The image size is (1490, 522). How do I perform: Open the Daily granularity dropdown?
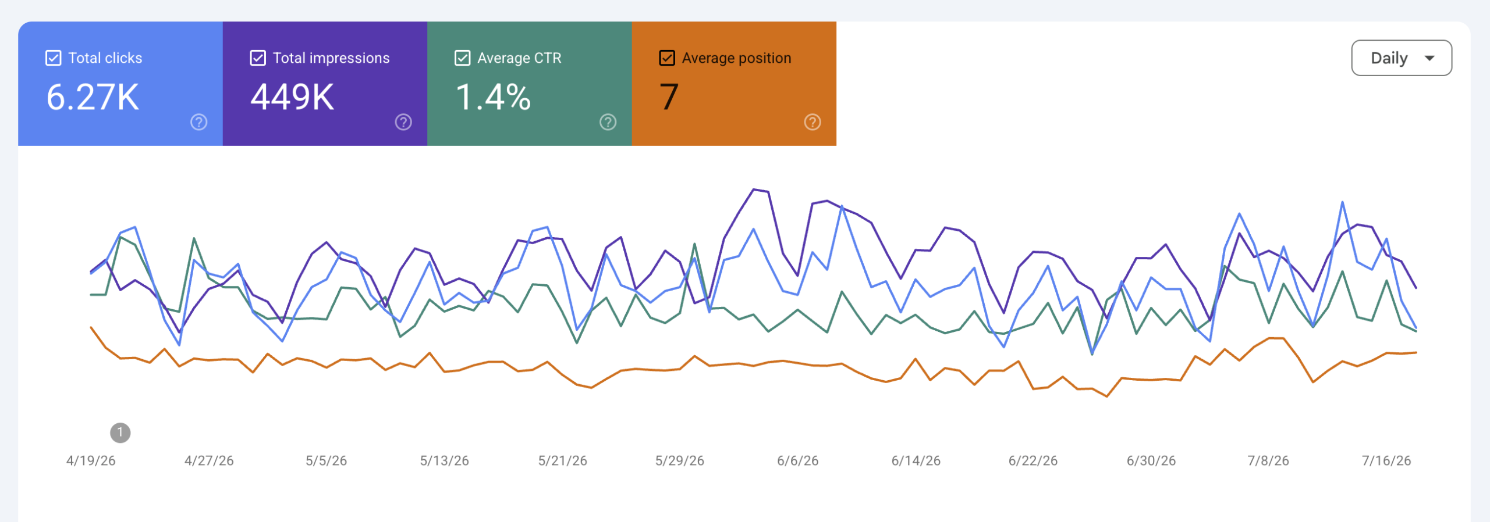click(x=1402, y=58)
